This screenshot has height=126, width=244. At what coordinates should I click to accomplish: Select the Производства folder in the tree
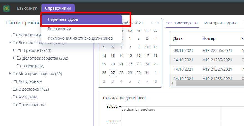point(32,105)
